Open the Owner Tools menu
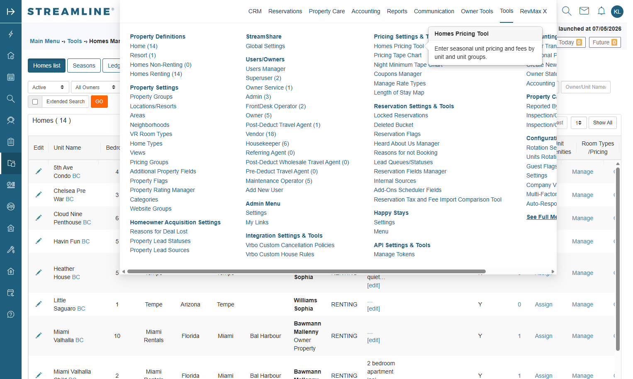This screenshot has width=633, height=379. click(x=477, y=11)
